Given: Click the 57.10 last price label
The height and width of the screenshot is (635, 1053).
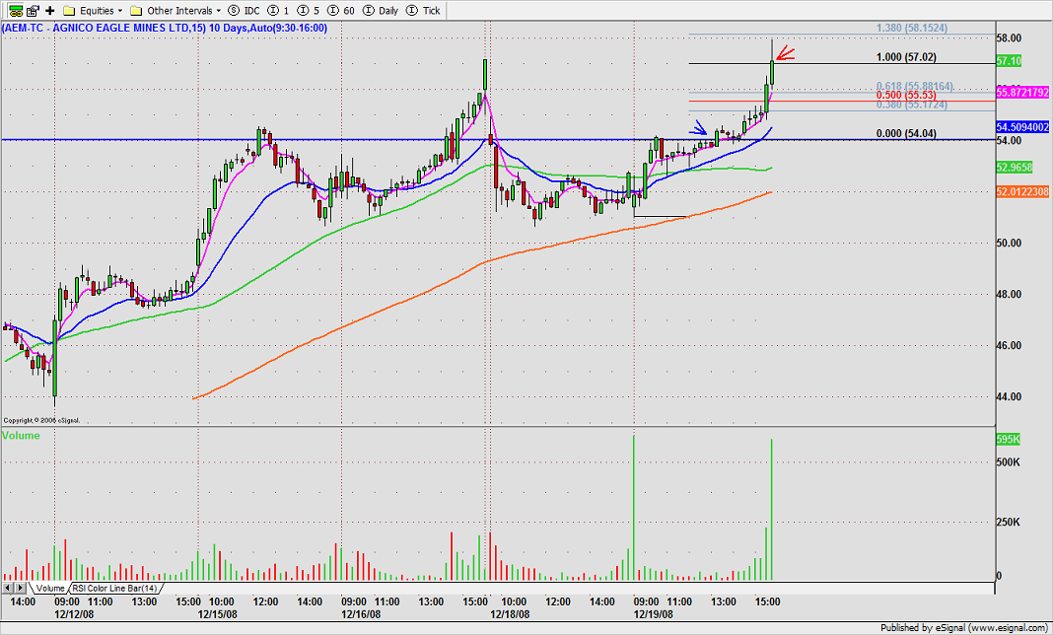Looking at the screenshot, I should 1010,61.
